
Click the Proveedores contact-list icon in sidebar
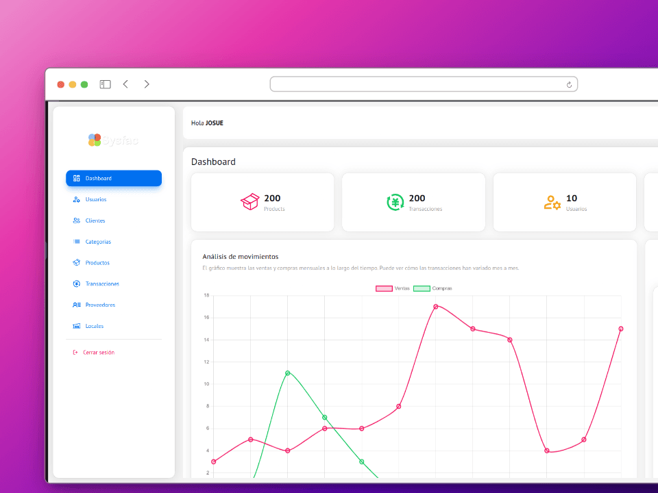(x=76, y=305)
